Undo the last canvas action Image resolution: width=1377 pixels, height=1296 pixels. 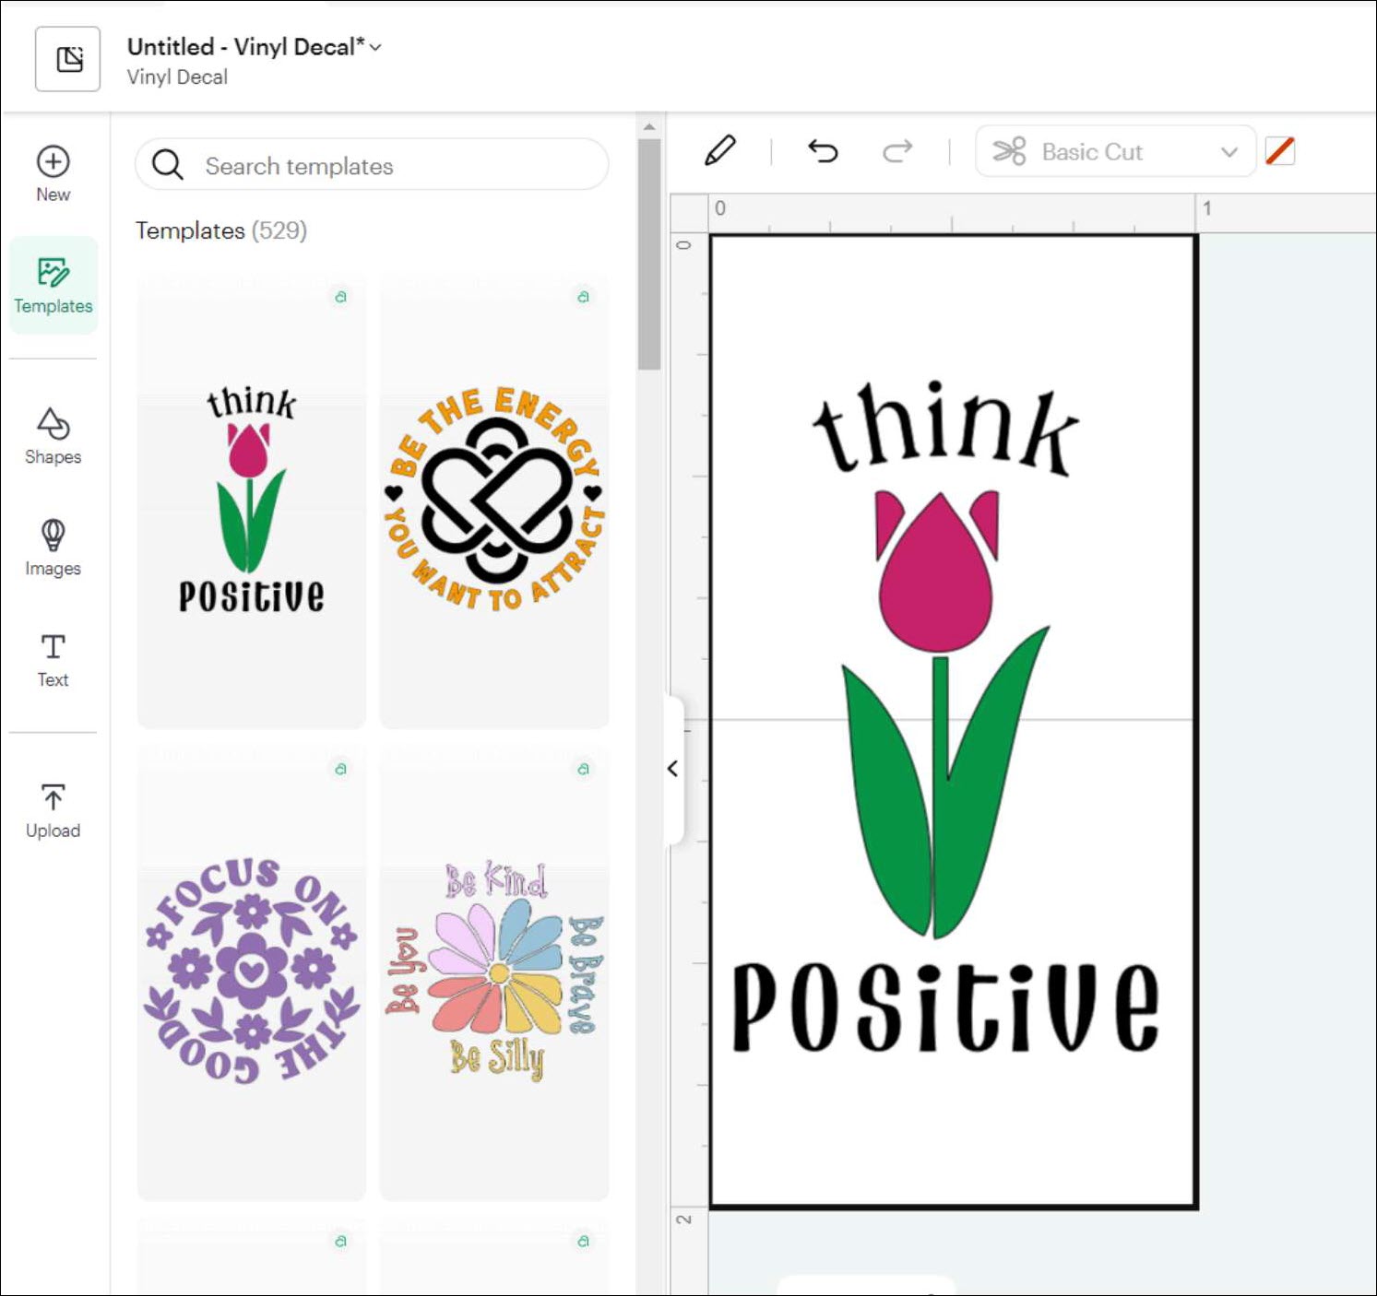822,151
